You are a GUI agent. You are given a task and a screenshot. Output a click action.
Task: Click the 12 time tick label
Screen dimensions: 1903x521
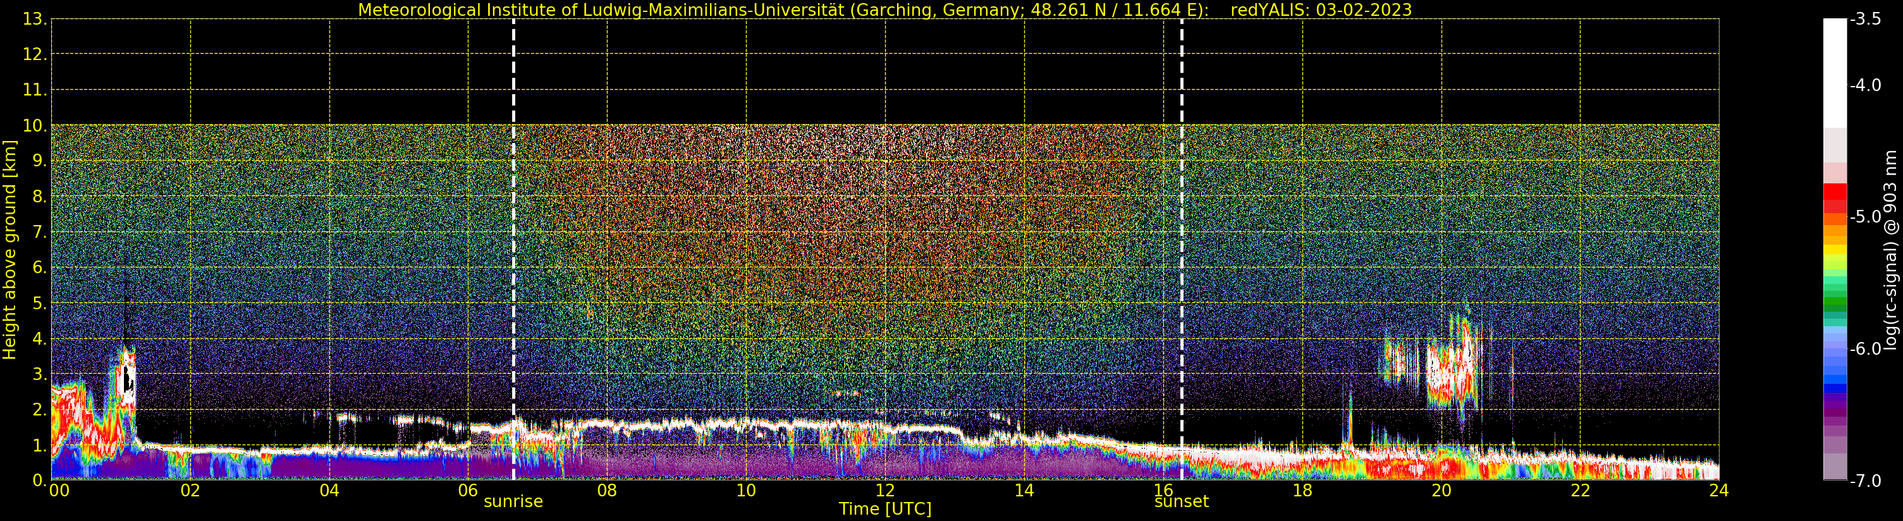(x=885, y=491)
